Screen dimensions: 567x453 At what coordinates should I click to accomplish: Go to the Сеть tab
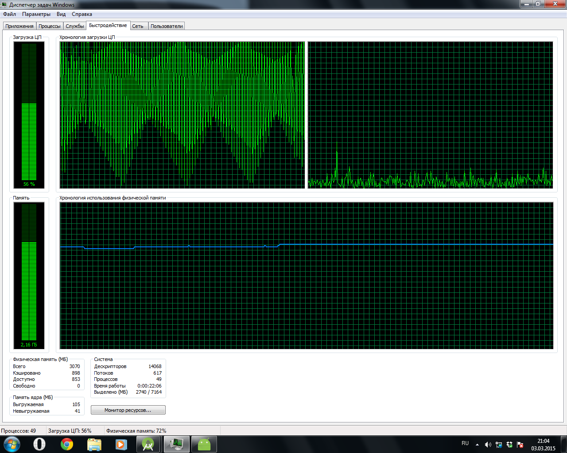point(138,26)
